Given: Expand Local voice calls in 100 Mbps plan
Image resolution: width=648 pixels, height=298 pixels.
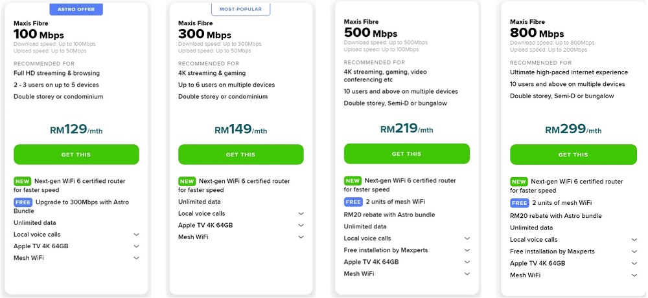Looking at the screenshot, I should point(136,235).
